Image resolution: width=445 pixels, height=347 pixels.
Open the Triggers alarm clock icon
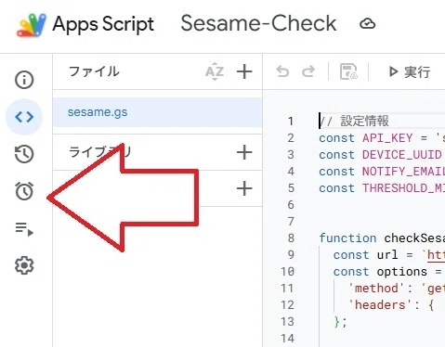[24, 191]
